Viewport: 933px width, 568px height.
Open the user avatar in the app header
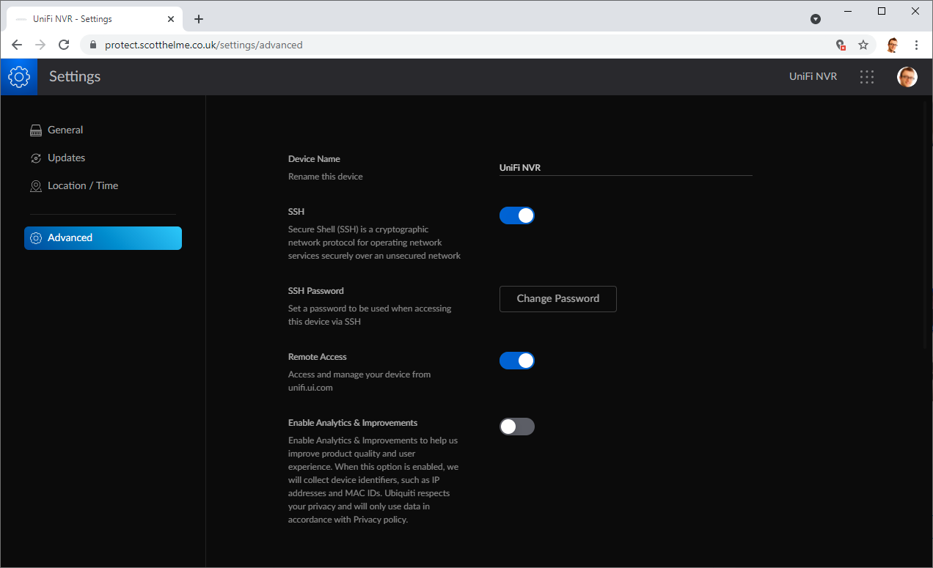[907, 77]
